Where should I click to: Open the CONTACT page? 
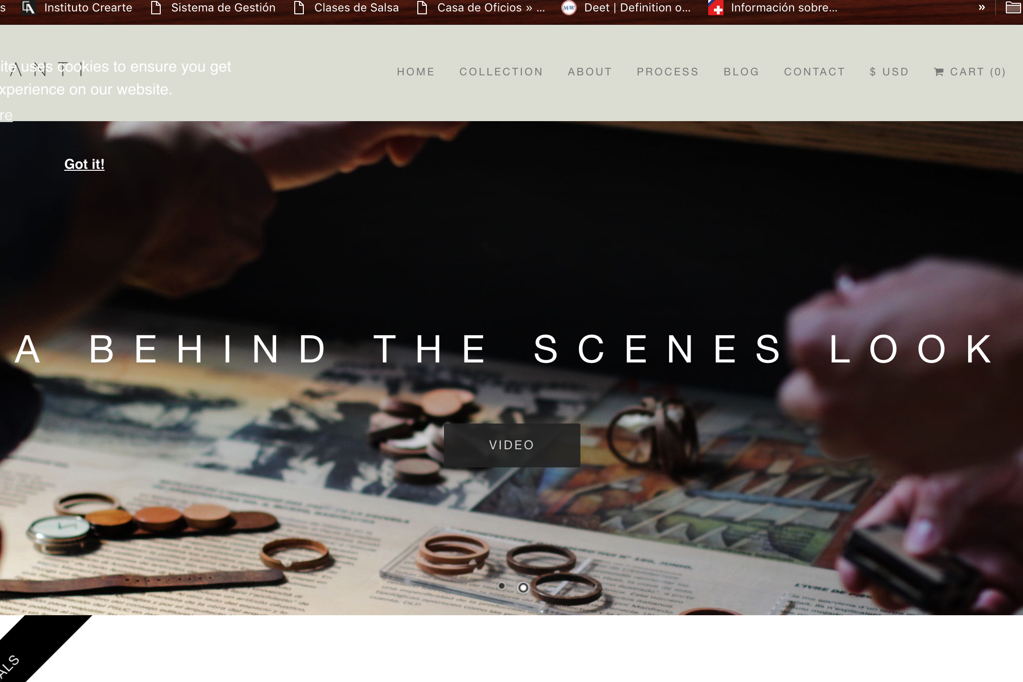point(814,72)
